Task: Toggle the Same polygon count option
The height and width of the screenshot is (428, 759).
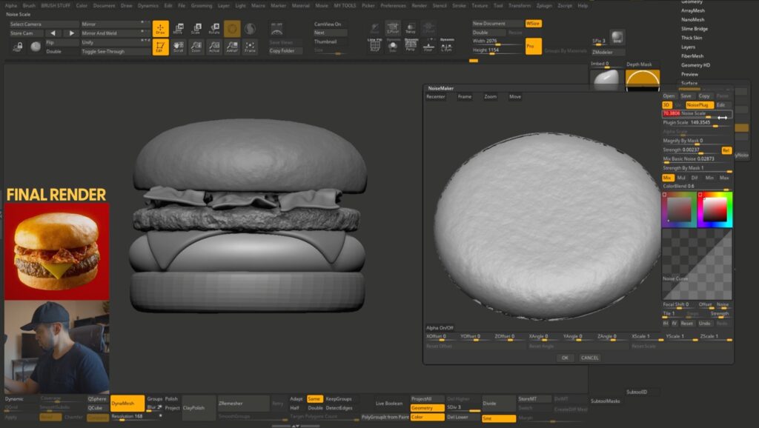Action: [x=314, y=399]
